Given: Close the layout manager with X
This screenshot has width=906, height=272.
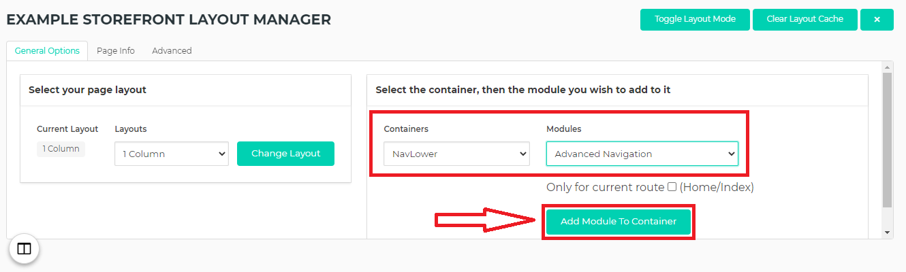Looking at the screenshot, I should (877, 20).
